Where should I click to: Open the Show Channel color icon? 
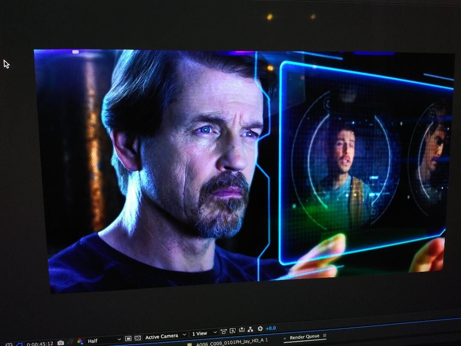click(80, 341)
